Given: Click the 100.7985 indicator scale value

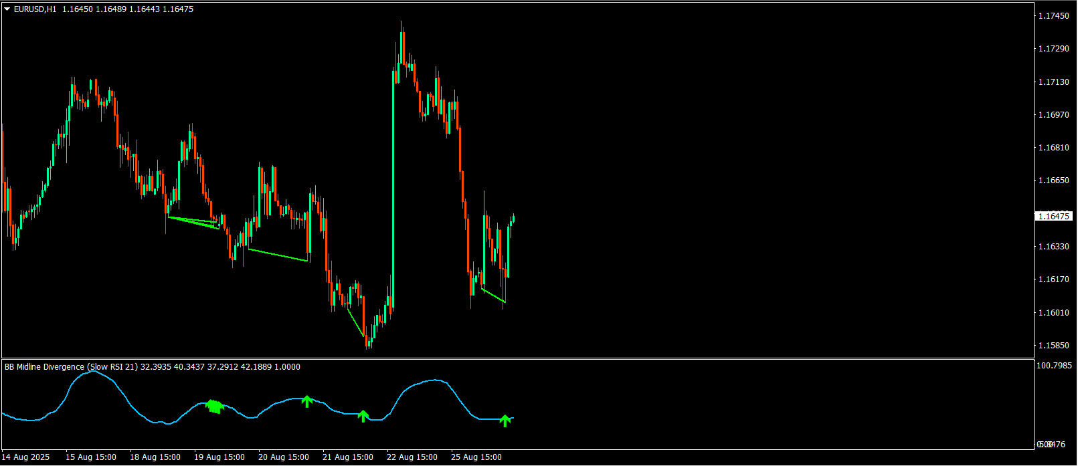Looking at the screenshot, I should tap(1055, 366).
